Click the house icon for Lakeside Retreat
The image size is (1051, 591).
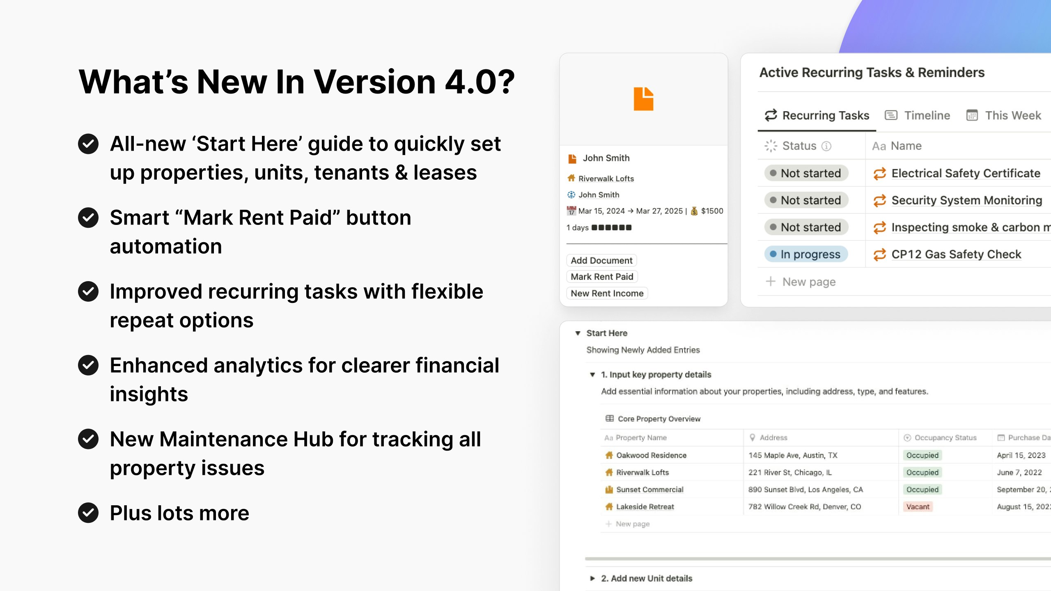tap(609, 507)
